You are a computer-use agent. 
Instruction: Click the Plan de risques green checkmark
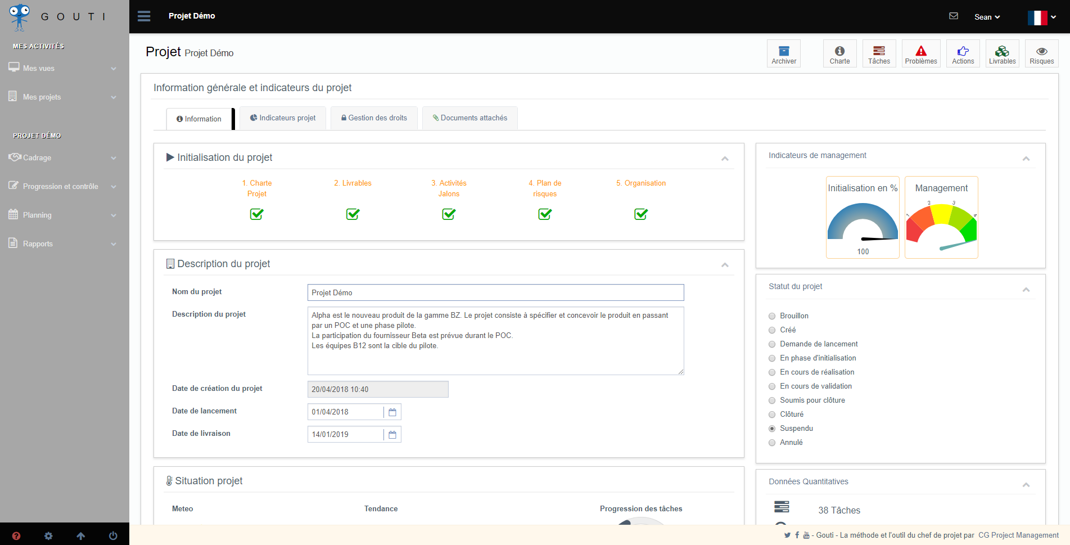[x=545, y=214]
